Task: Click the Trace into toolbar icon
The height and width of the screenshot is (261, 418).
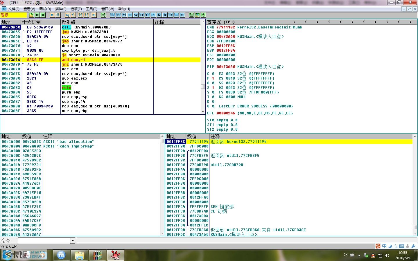Action: (x=81, y=15)
